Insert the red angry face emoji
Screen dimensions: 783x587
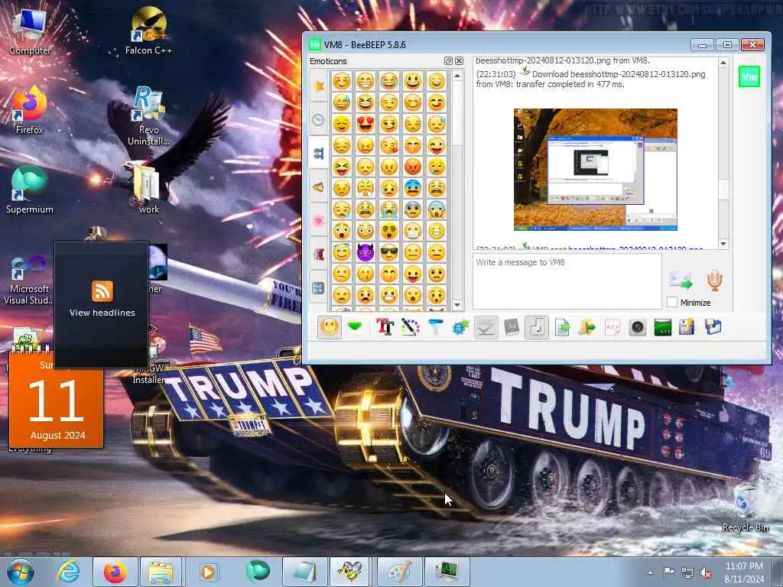(412, 167)
